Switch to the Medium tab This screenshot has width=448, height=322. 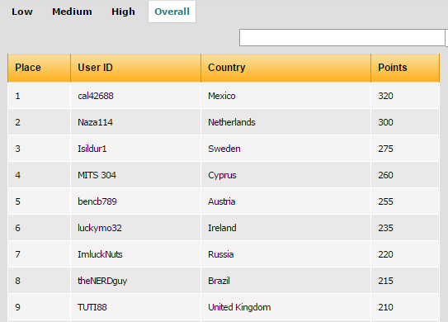coord(72,12)
